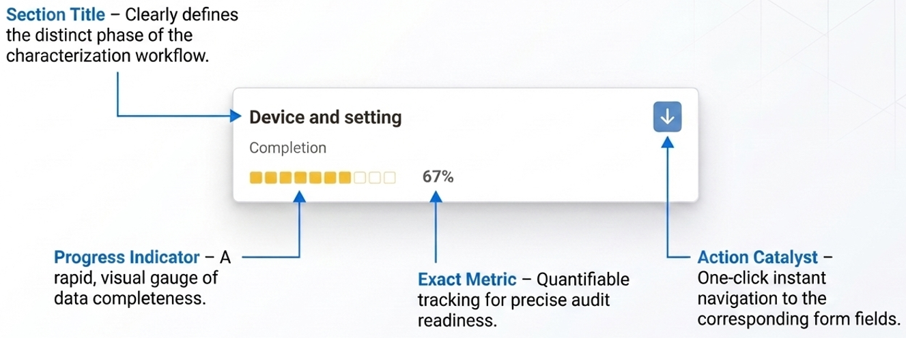
Task: Click the 'Completion' label in the card
Action: 287,148
